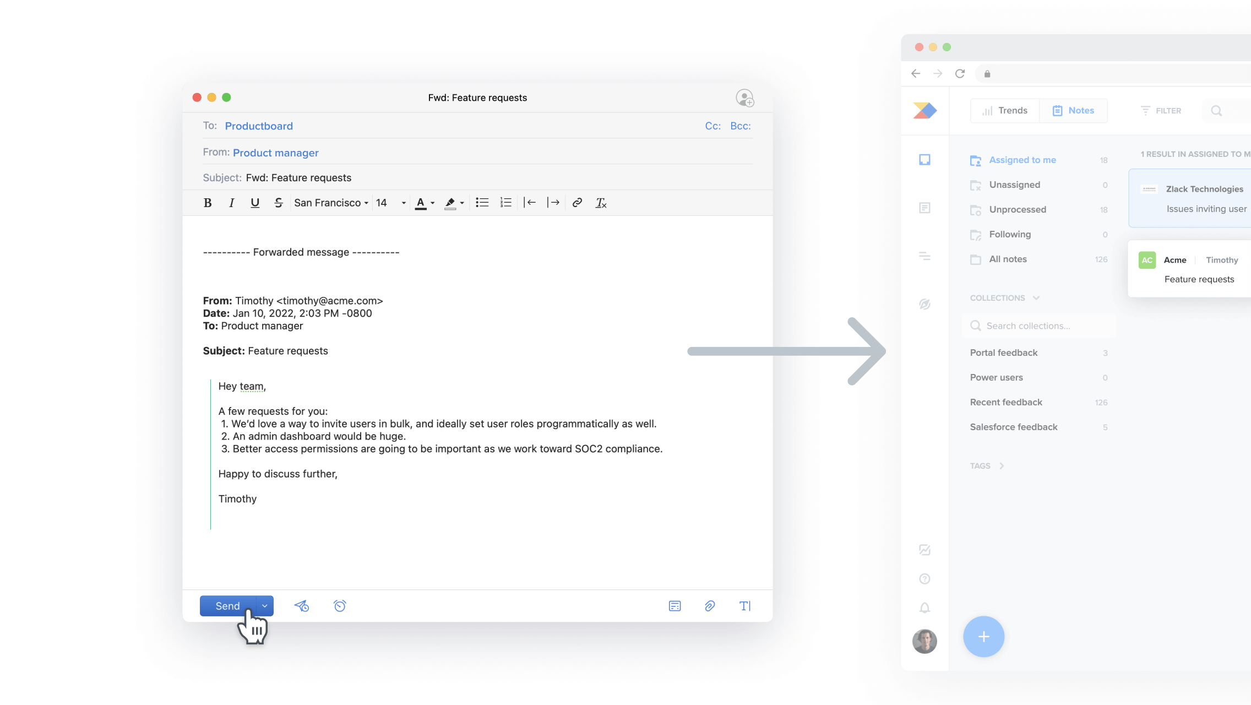
Task: Click the Subject field of the email
Action: point(478,177)
